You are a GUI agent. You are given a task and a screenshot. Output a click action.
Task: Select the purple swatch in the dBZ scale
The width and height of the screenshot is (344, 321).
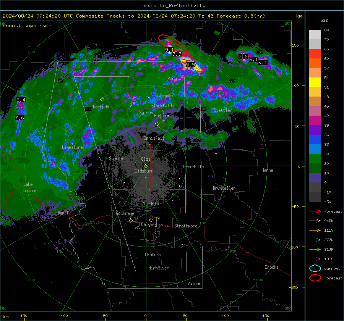point(315,130)
